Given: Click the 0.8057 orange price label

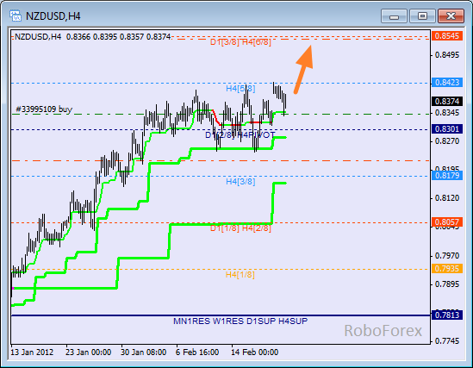Looking at the screenshot, I should click(447, 222).
